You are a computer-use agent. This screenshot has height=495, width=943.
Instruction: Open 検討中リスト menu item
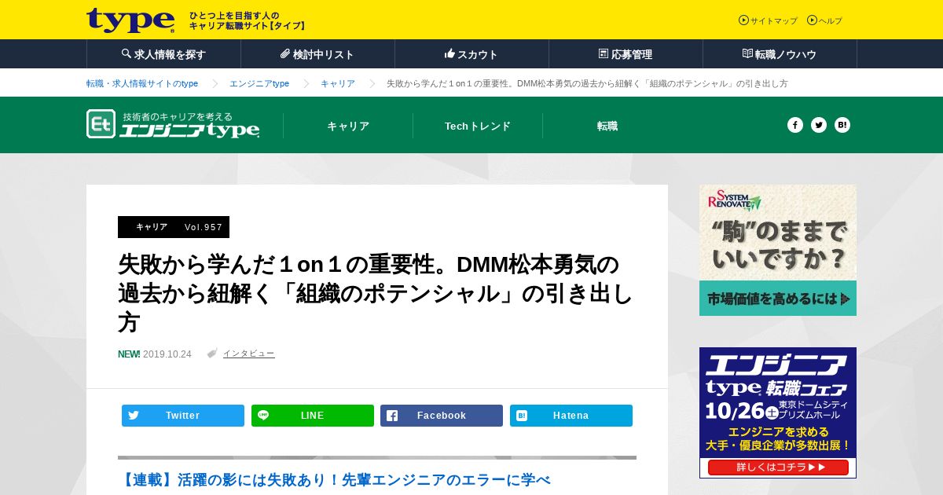317,54
